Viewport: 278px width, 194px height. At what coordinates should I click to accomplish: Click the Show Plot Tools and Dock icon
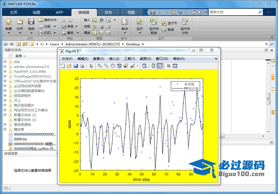(x=175, y=66)
